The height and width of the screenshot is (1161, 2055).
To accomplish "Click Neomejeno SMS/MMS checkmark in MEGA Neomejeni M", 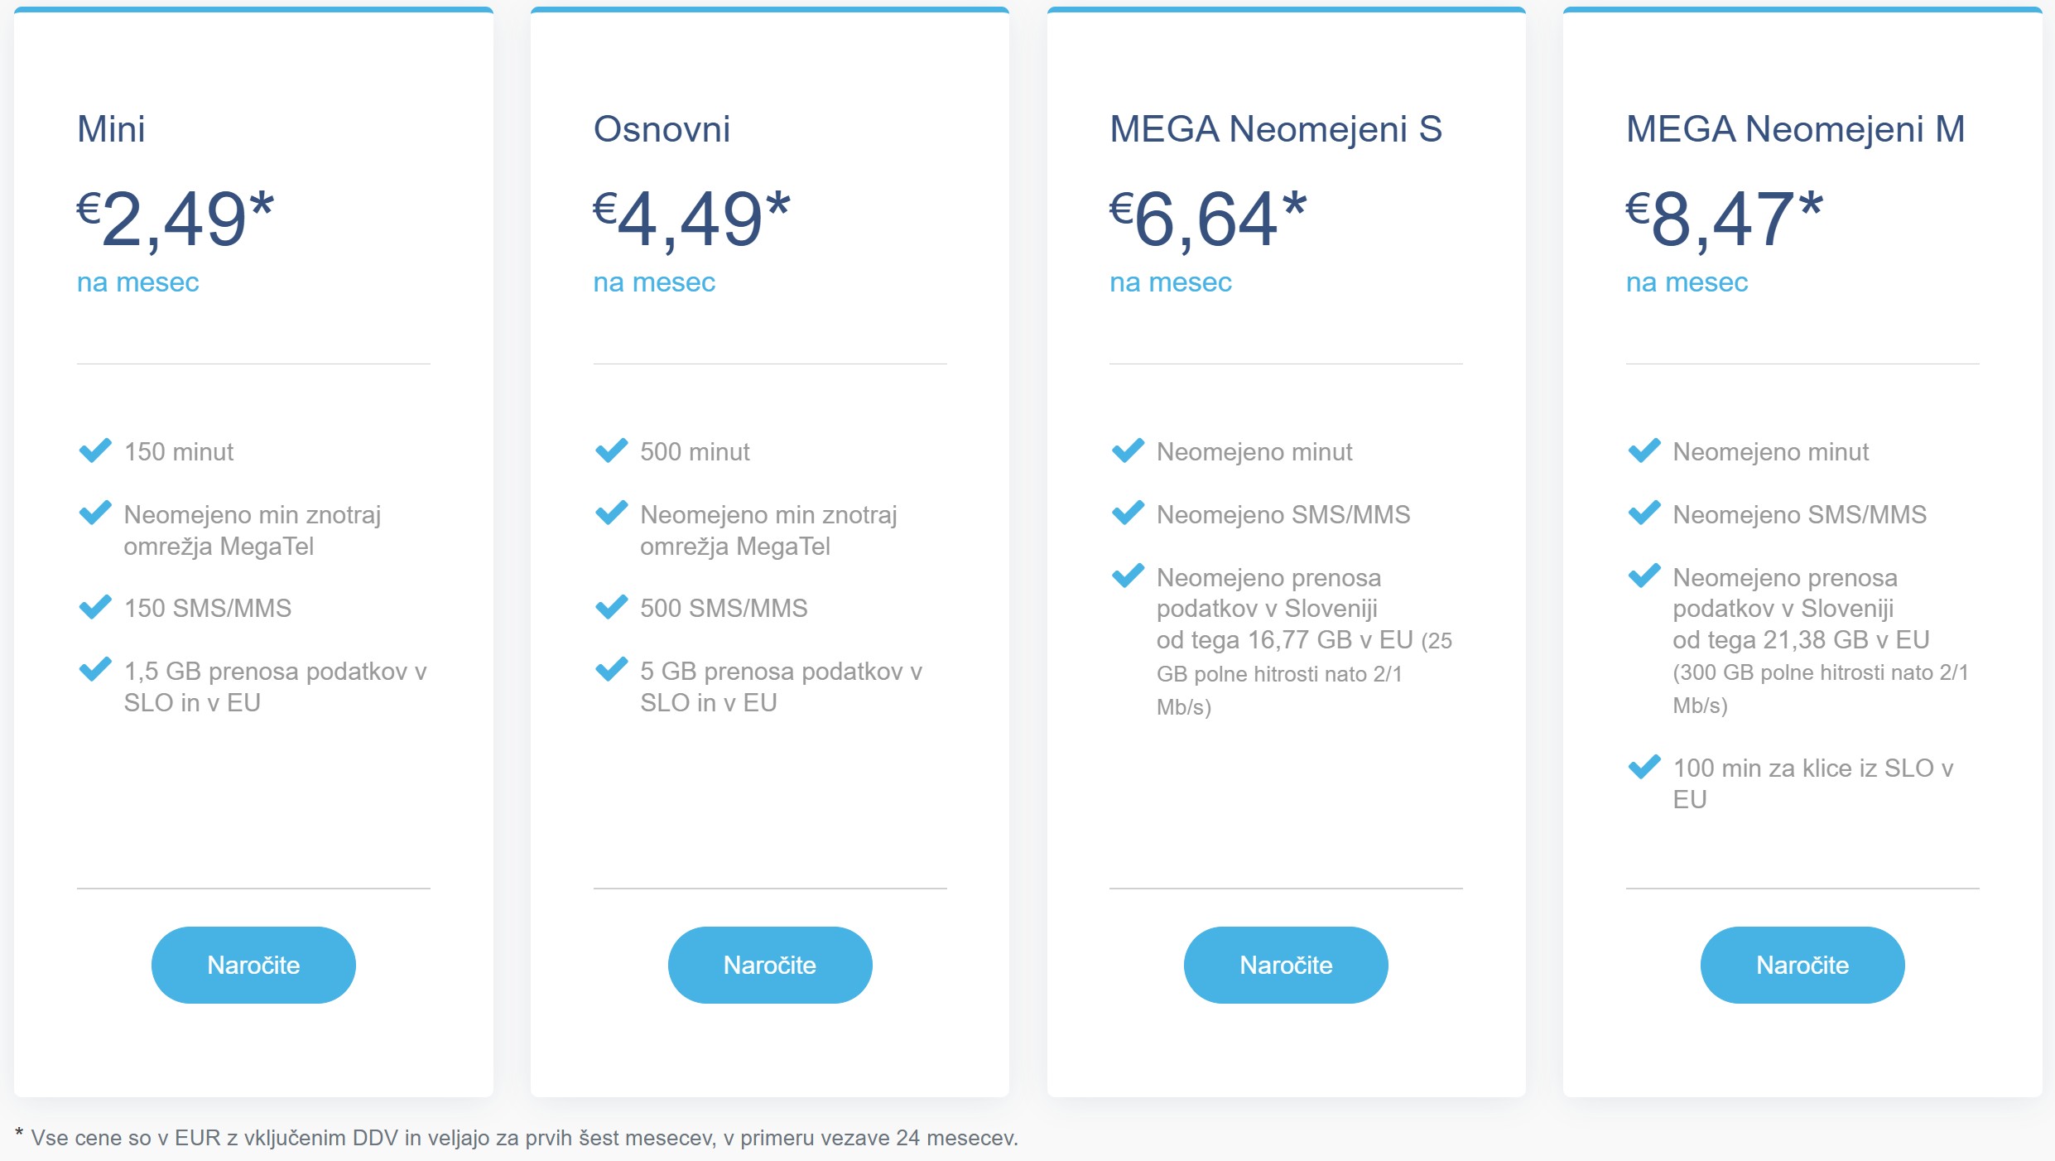I will (x=1644, y=513).
